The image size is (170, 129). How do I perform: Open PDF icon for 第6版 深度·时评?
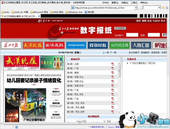point(113,86)
